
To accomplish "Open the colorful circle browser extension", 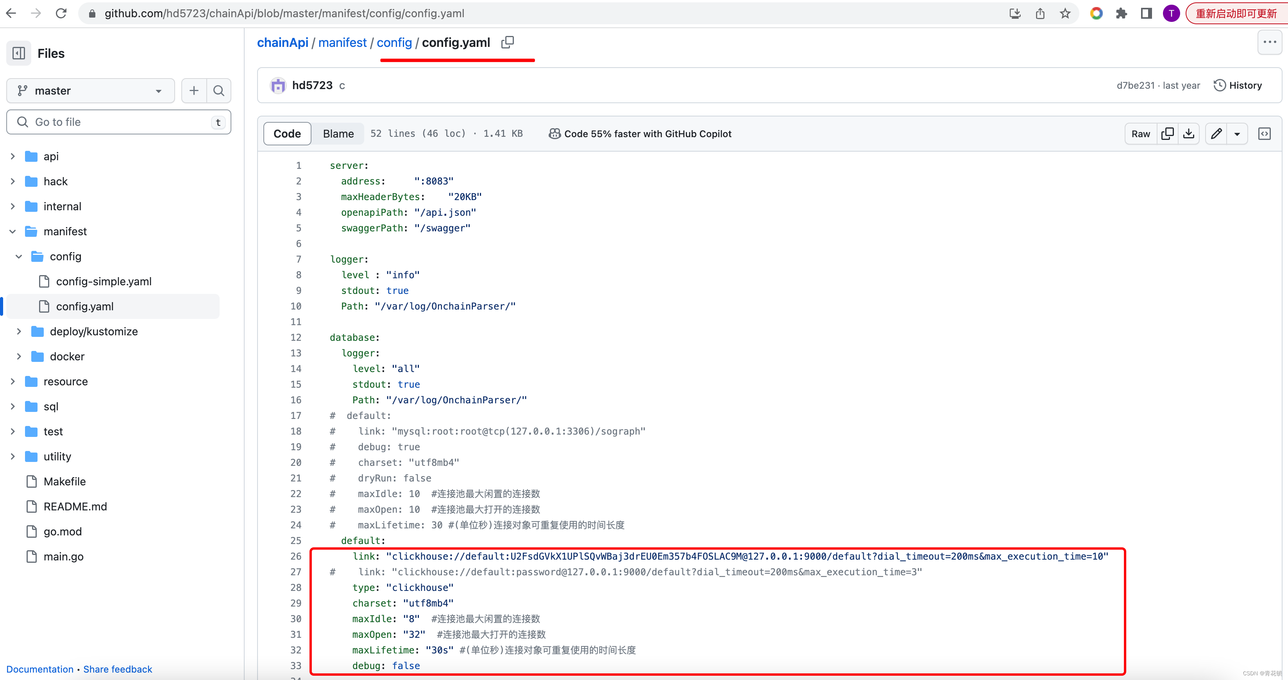I will pos(1097,14).
